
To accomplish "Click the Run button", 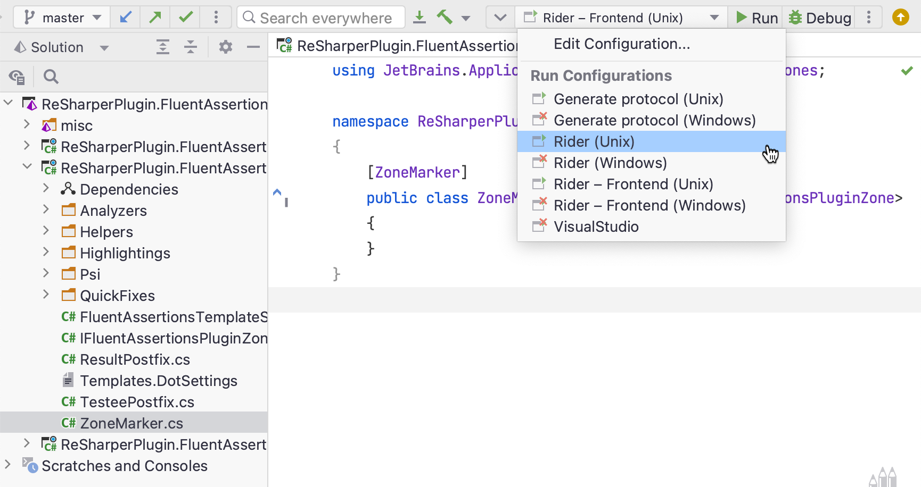I will pyautogui.click(x=756, y=17).
